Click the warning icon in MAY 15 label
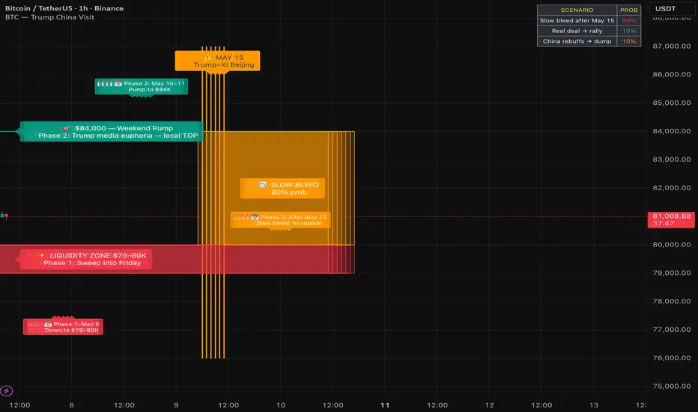This screenshot has width=698, height=412. tap(207, 58)
